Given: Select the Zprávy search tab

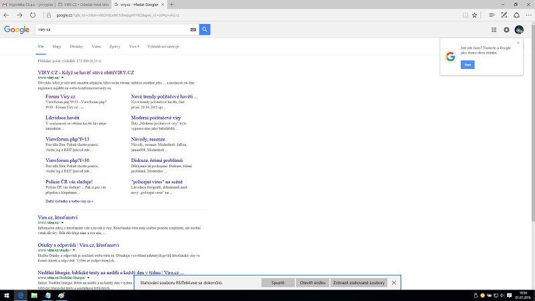Looking at the screenshot, I should (x=114, y=46).
